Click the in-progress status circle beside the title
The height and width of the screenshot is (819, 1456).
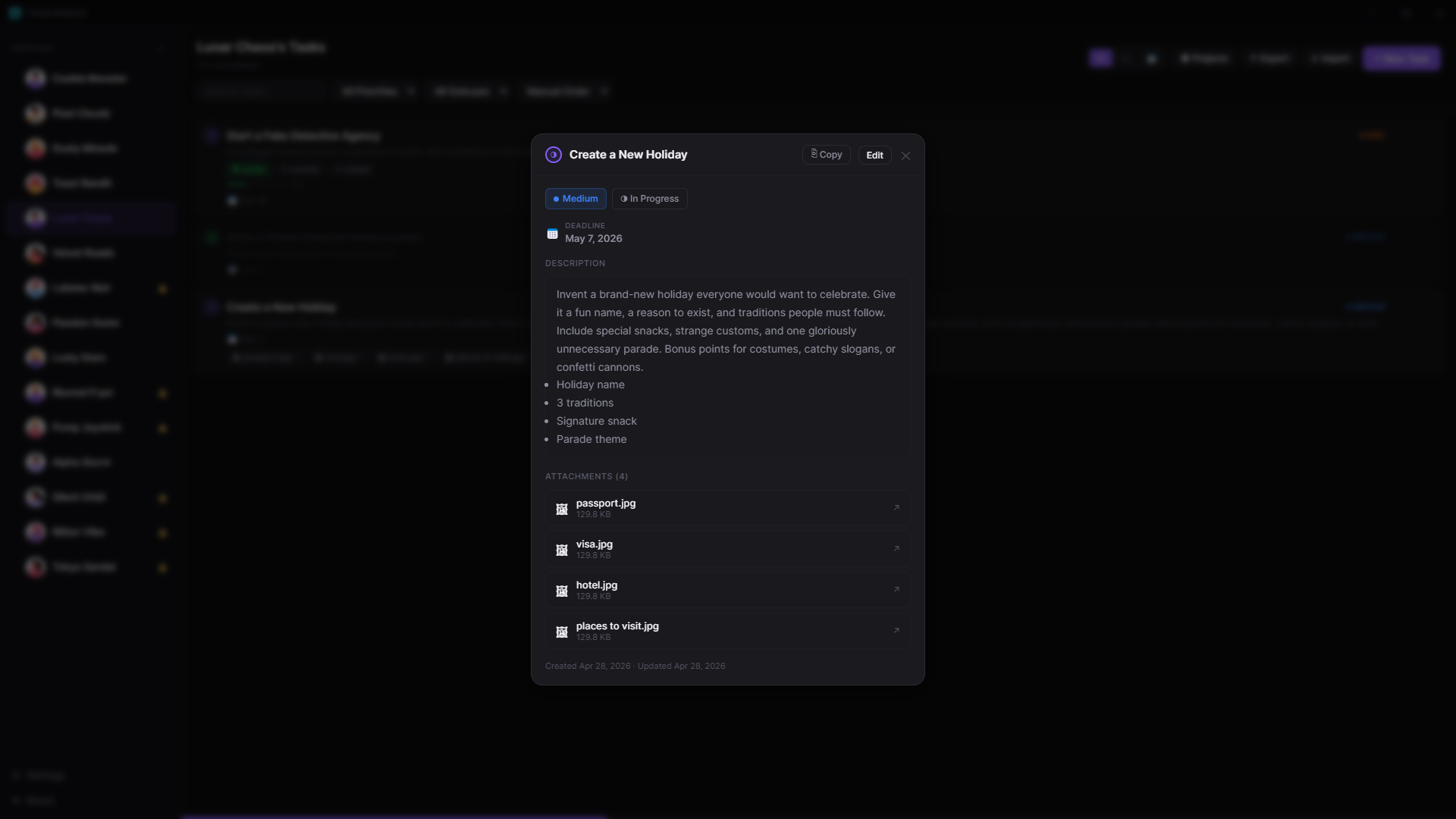(x=554, y=155)
